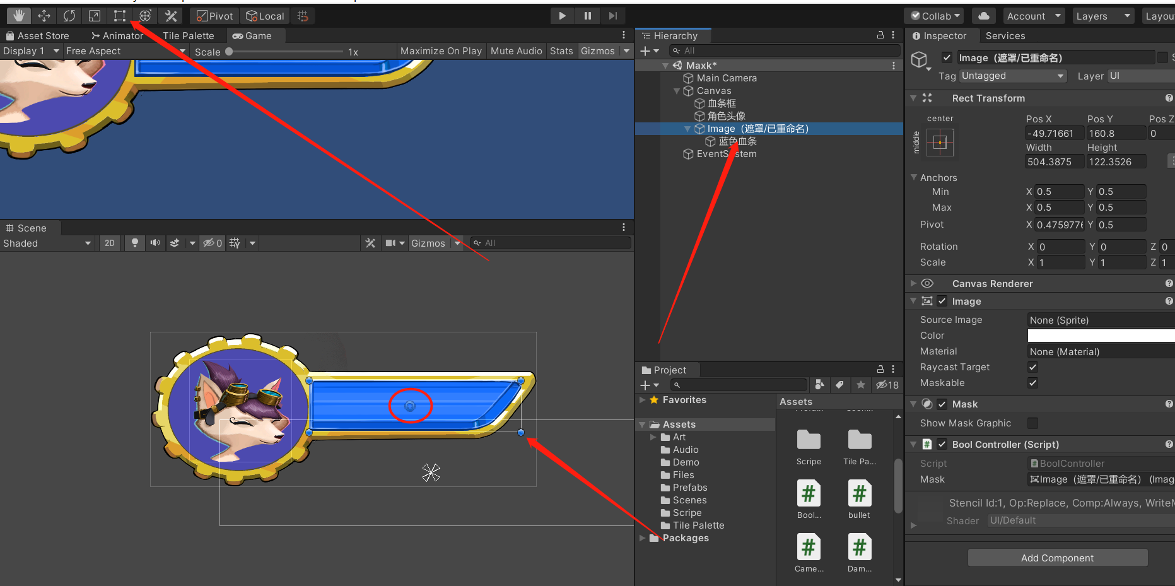This screenshot has height=586, width=1175.
Task: Switch to the Services tab
Action: (1005, 35)
